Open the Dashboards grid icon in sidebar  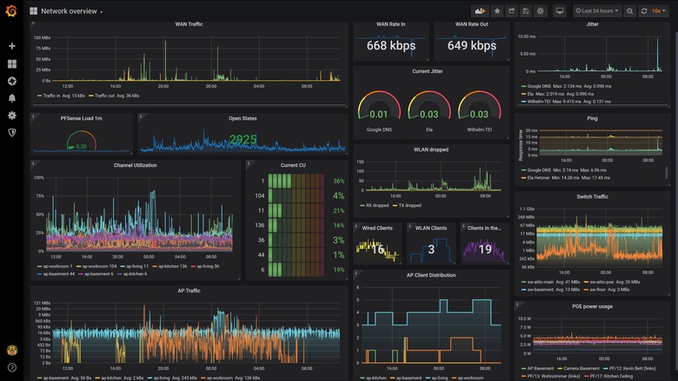tap(12, 63)
